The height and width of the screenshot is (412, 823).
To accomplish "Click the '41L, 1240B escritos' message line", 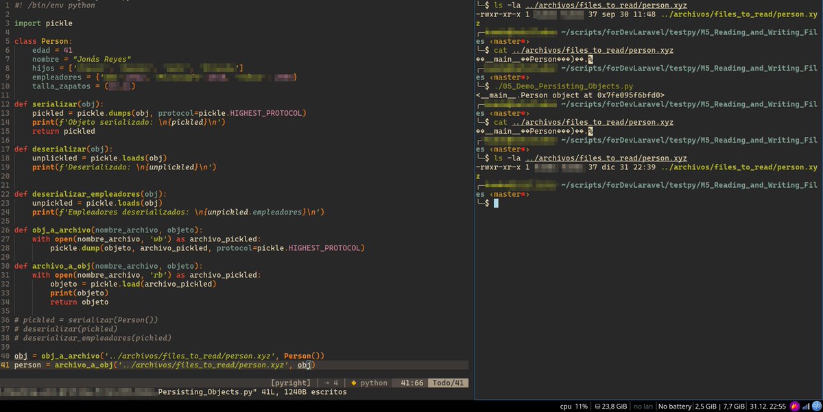I will click(305, 393).
